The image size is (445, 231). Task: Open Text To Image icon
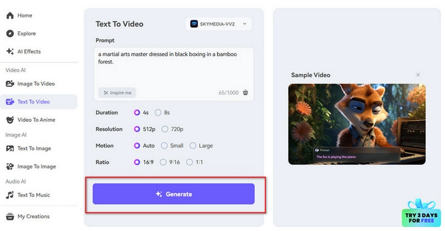tap(9, 149)
